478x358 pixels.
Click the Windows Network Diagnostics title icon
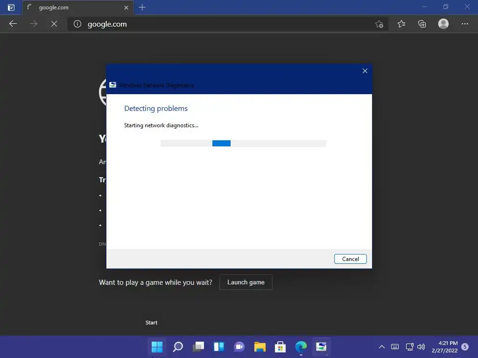pyautogui.click(x=113, y=85)
